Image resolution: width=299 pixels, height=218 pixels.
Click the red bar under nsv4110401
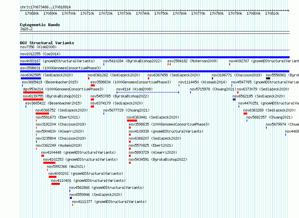(55, 184)
